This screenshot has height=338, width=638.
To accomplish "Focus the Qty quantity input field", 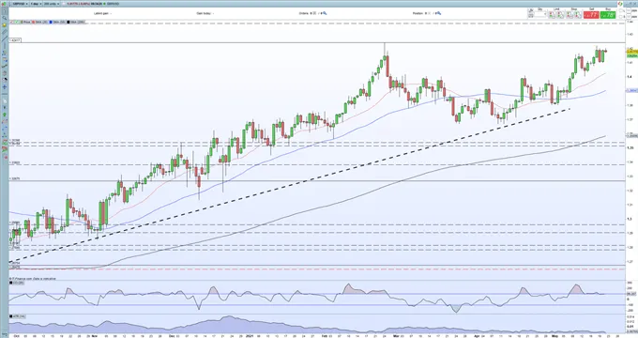I will pos(540,14).
